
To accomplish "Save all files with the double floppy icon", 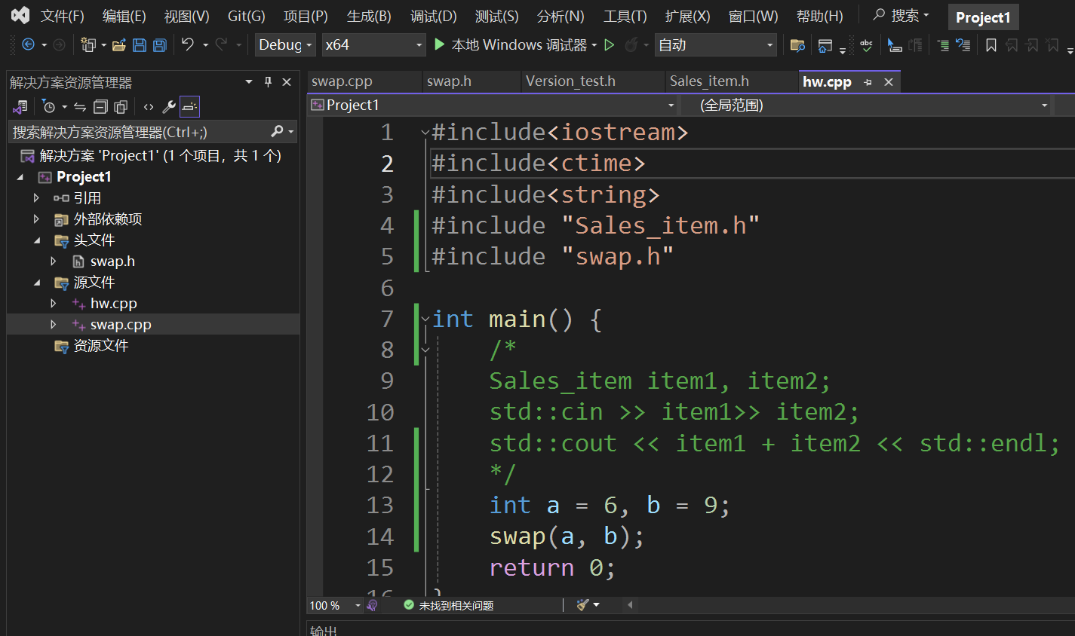I will coord(160,45).
